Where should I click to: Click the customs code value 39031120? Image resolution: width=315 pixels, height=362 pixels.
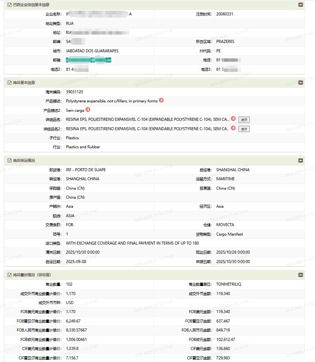(x=75, y=92)
